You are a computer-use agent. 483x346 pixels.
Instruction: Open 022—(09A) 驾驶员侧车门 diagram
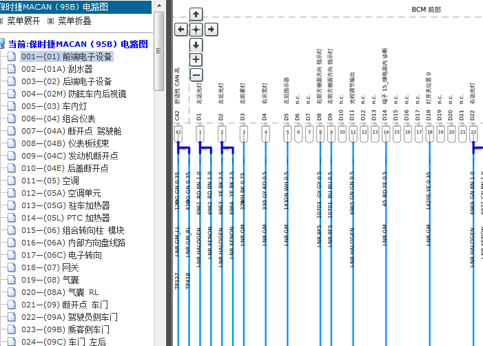pos(70,317)
